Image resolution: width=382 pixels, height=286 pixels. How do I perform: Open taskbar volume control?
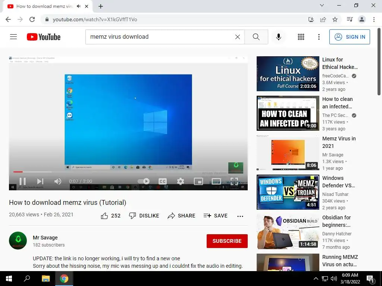(334, 279)
